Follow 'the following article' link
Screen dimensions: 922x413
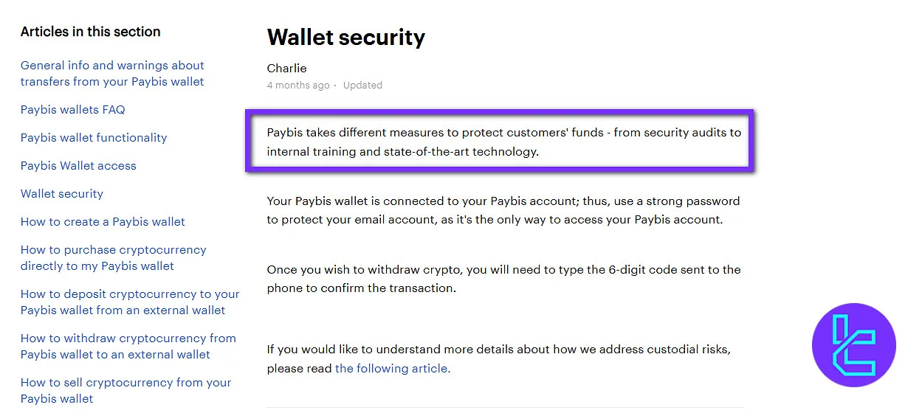click(x=392, y=368)
